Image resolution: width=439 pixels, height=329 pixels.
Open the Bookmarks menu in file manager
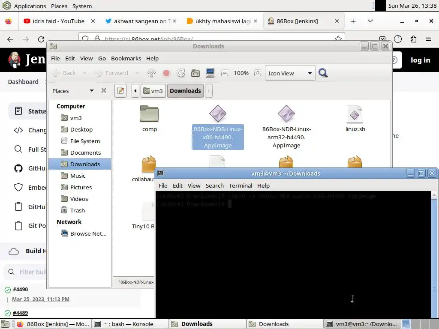click(126, 58)
